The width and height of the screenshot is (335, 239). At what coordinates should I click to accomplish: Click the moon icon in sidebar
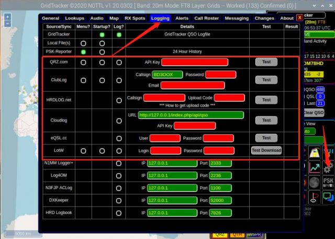tap(314, 182)
